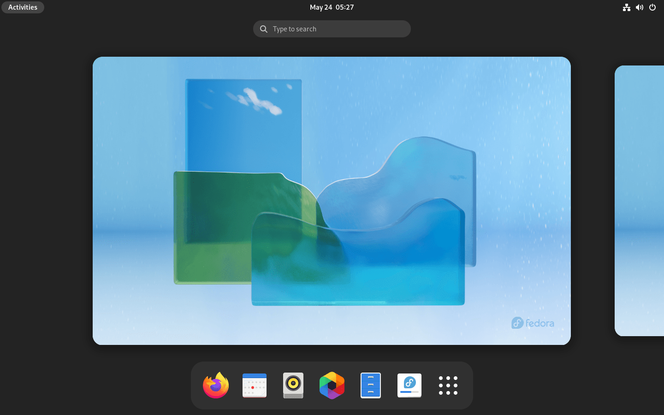Click the wired network status icon

627,7
